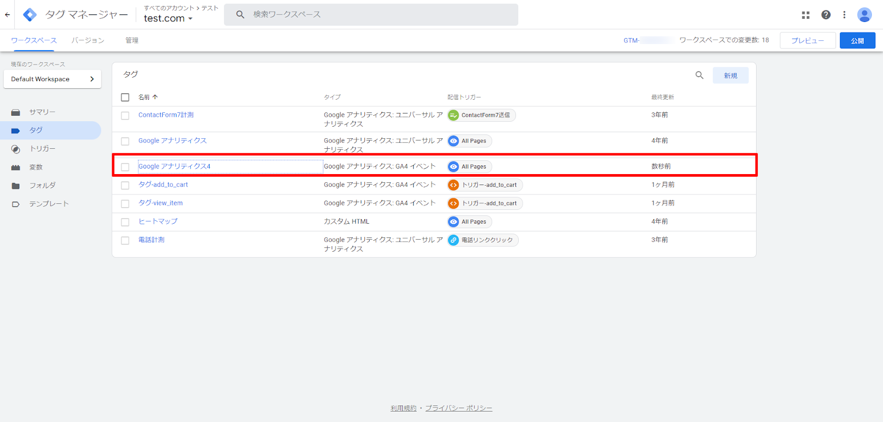Click the カスタム HTML type cell

tap(347, 221)
